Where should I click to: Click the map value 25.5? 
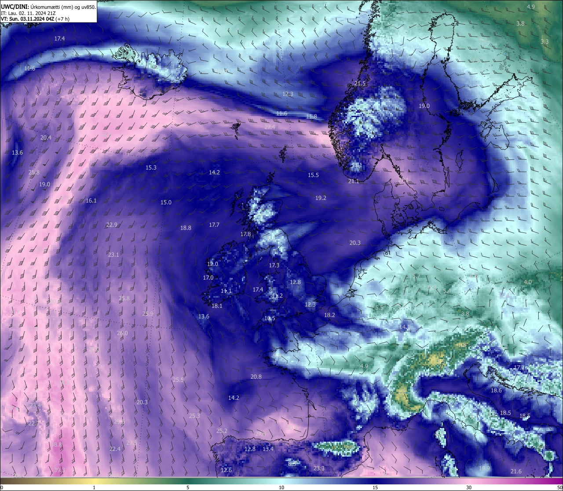tap(178, 380)
